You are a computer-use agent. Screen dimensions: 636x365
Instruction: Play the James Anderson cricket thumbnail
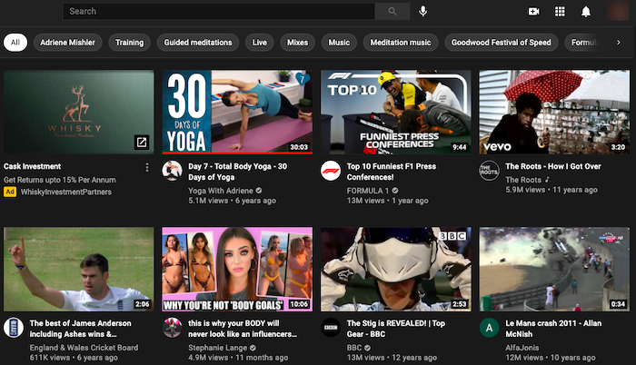(x=79, y=270)
